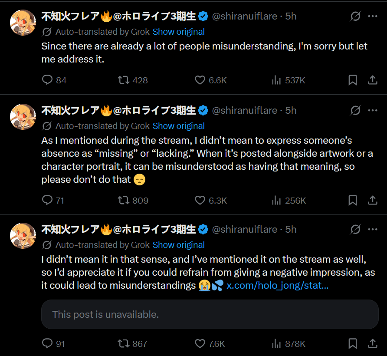Open the ellipsis menu on third post
The width and height of the screenshot is (387, 356).
372,229
